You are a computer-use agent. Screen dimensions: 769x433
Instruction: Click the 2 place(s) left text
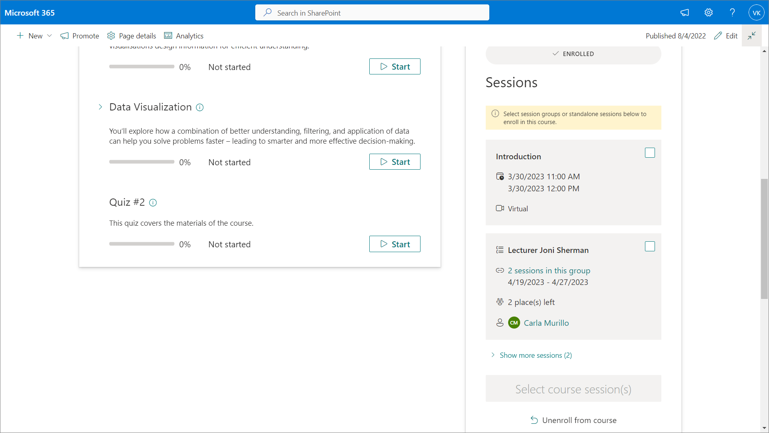click(x=531, y=302)
